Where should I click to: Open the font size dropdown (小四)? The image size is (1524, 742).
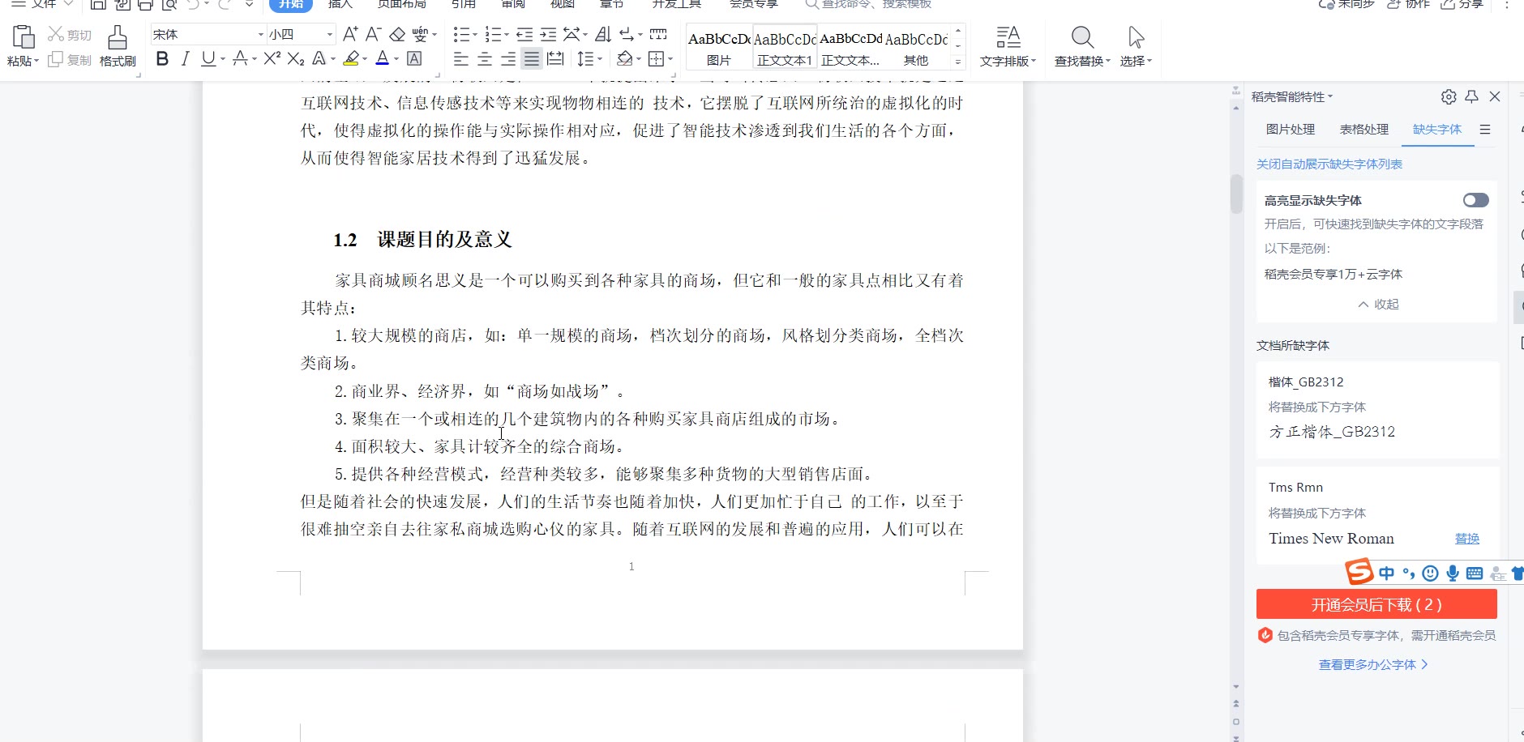330,34
